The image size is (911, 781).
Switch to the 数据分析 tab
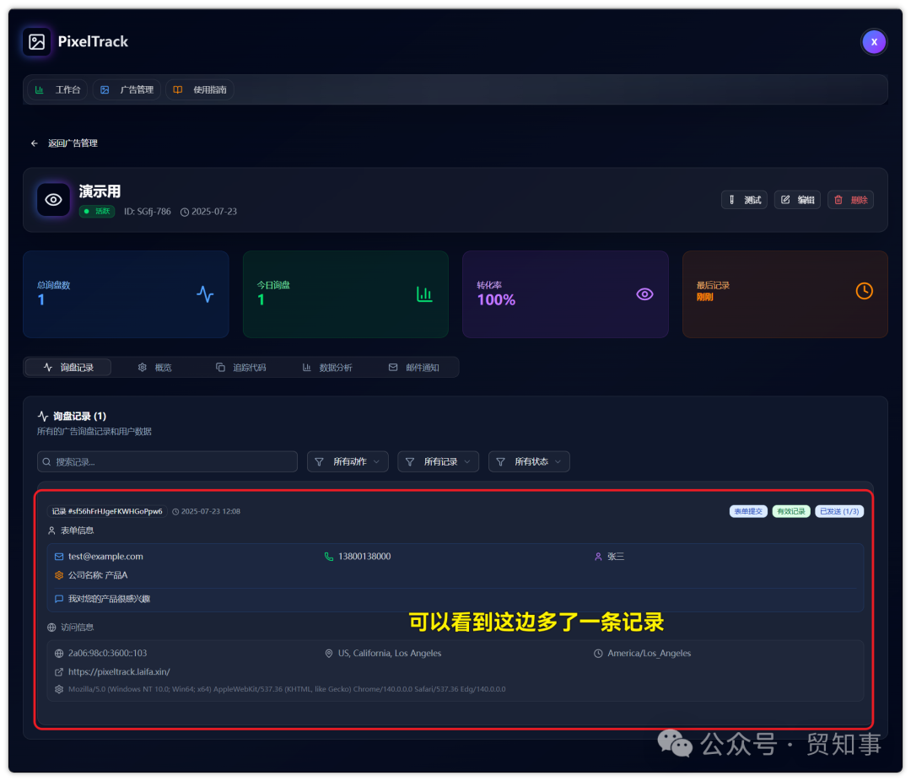(329, 367)
